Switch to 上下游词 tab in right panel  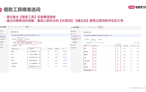100,40
